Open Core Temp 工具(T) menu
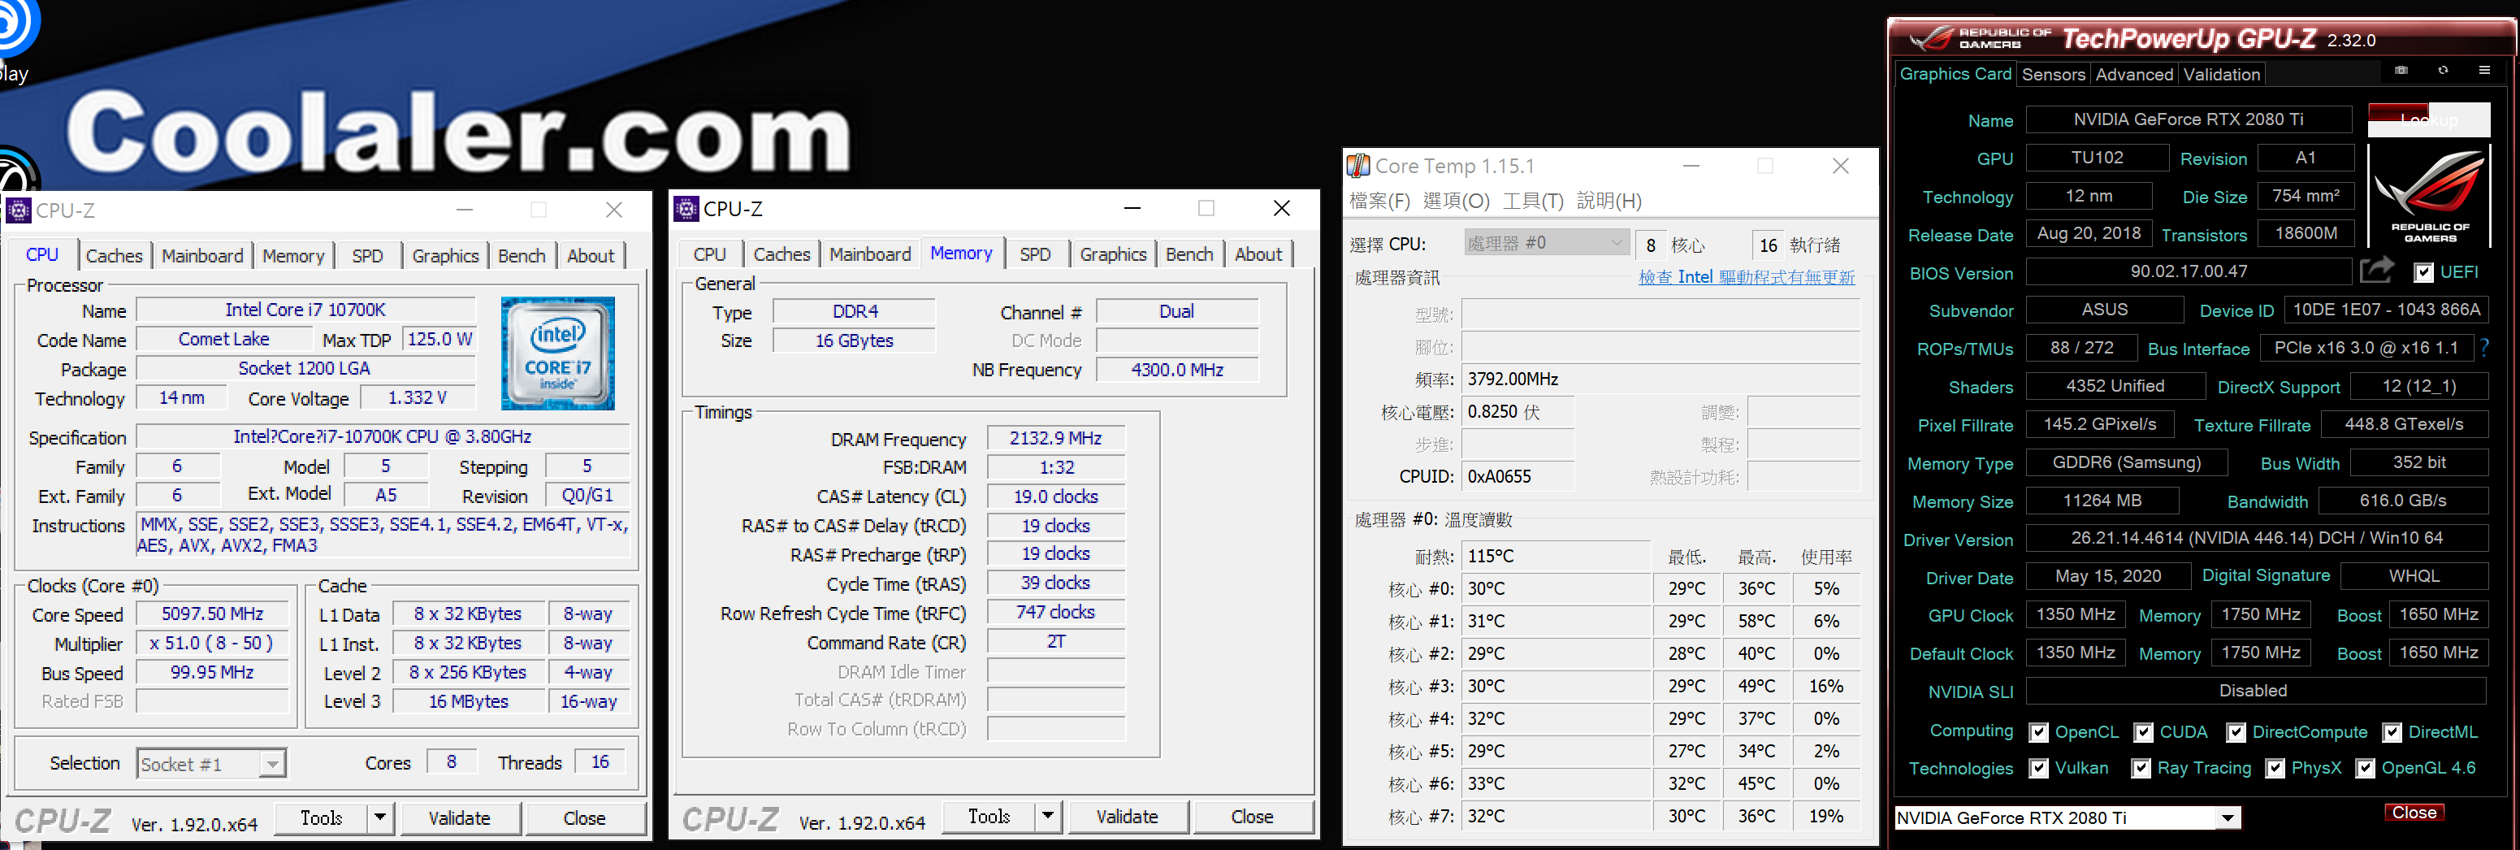Image resolution: width=2520 pixels, height=850 pixels. pyautogui.click(x=1533, y=201)
